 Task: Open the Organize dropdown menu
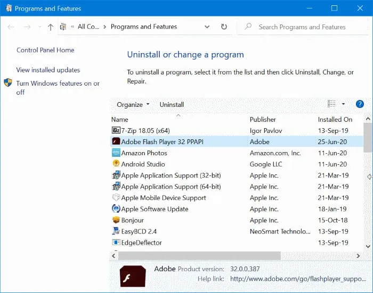pos(133,104)
